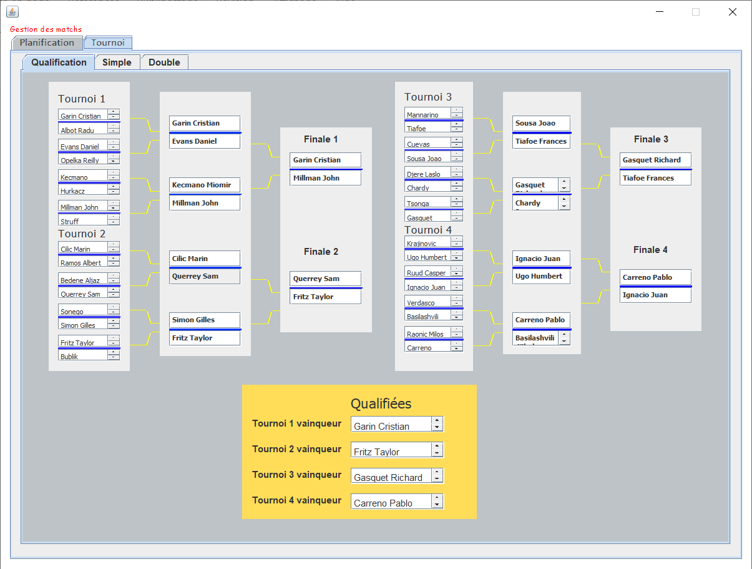752x569 pixels.
Task: Click up arrow of Tournoi 2 vainqueur spinner
Action: point(437,446)
